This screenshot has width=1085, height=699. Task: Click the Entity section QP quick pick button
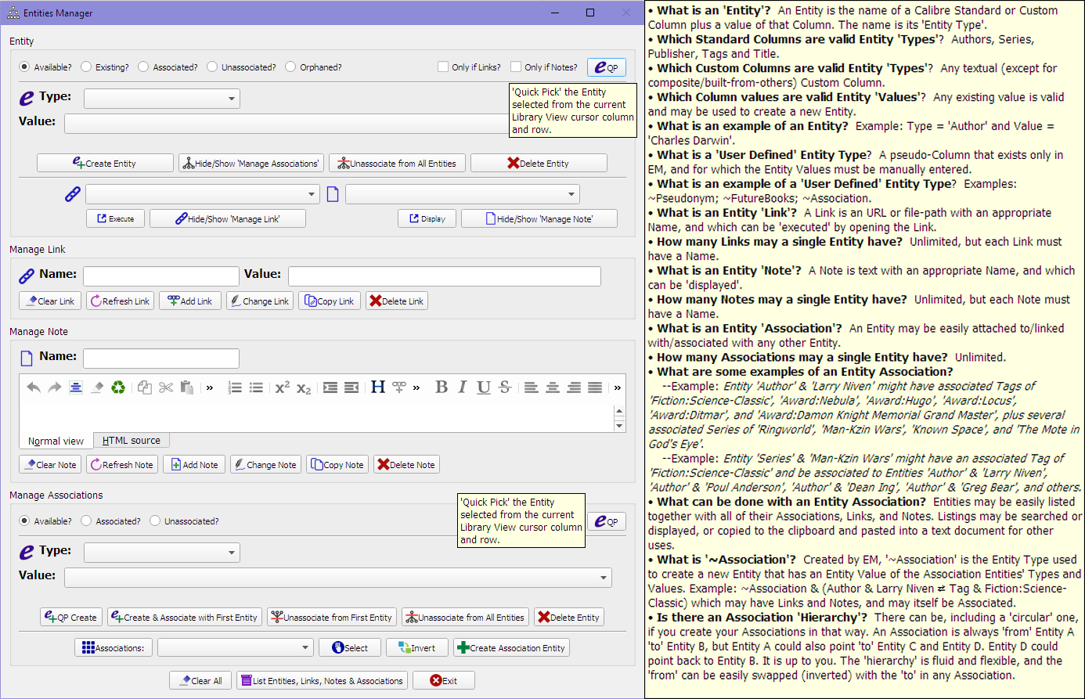coord(607,67)
